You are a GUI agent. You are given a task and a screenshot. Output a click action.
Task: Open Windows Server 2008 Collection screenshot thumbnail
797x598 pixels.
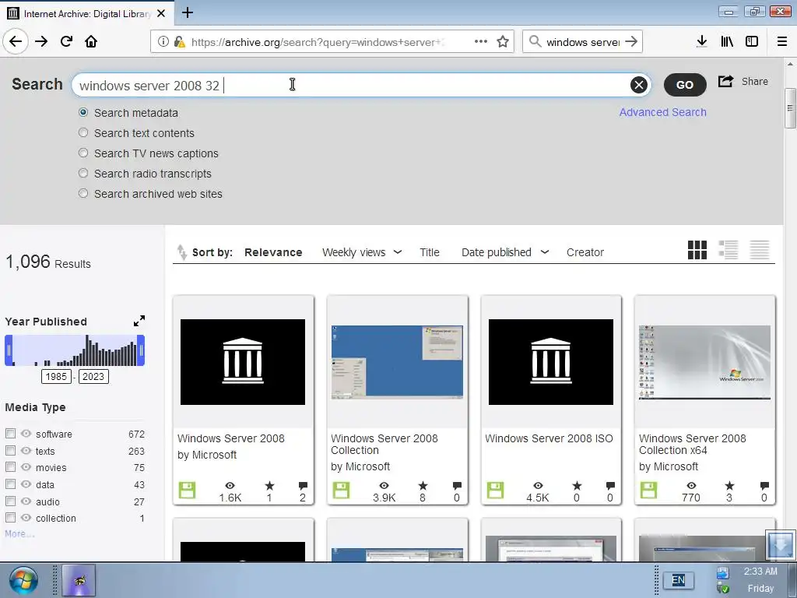[x=397, y=362]
